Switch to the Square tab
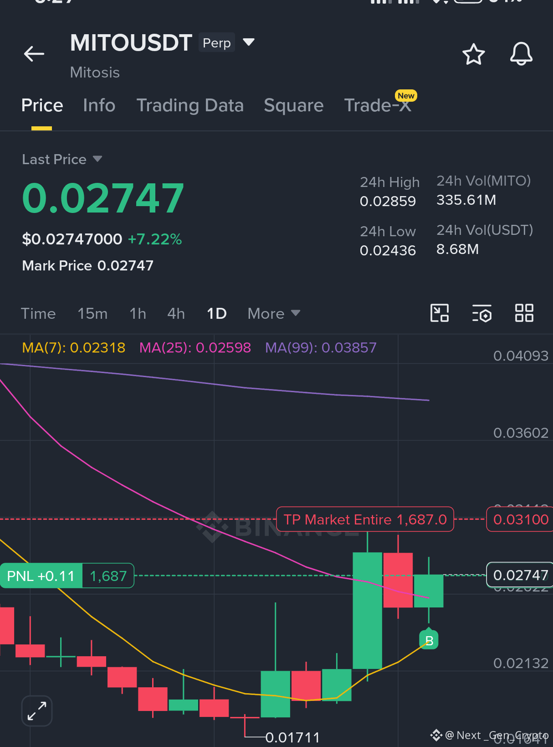Image resolution: width=553 pixels, height=747 pixels. pyautogui.click(x=294, y=105)
